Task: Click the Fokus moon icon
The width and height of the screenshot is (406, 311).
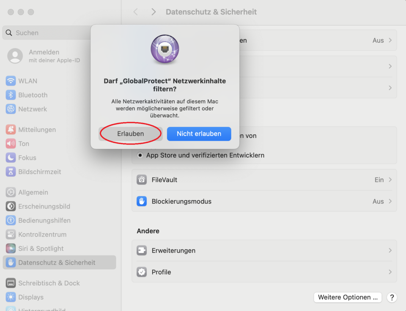Action: coord(11,158)
